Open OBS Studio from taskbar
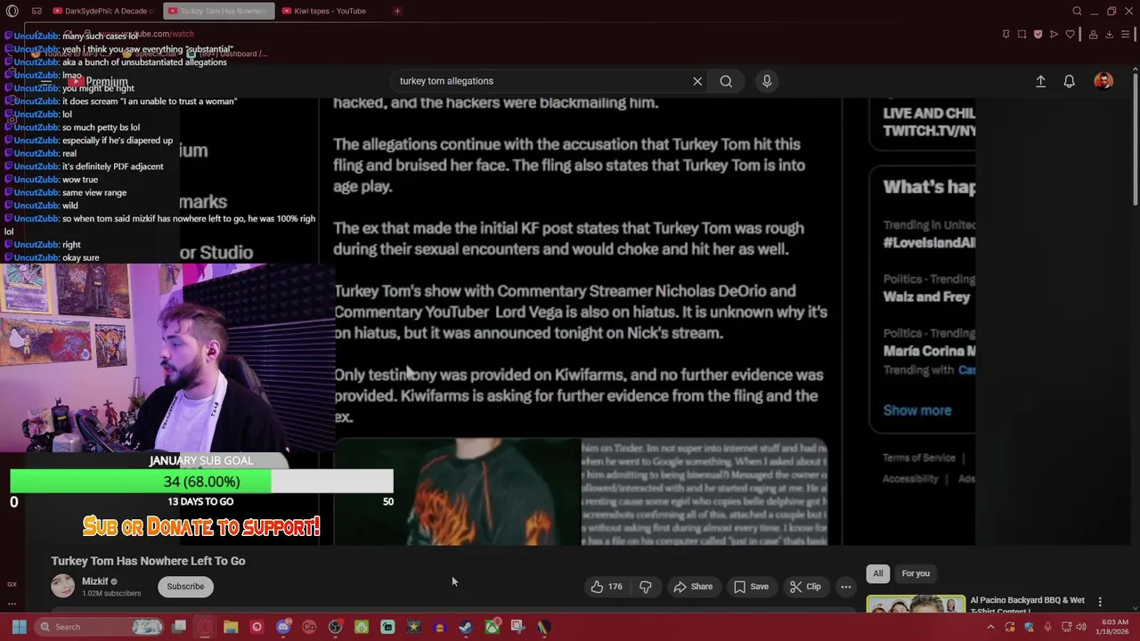This screenshot has height=641, width=1140. [x=335, y=627]
